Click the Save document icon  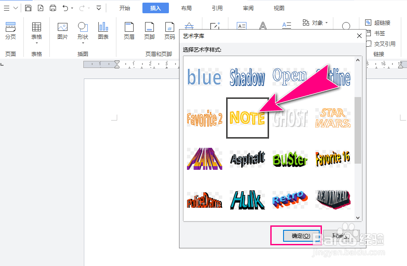[28, 8]
